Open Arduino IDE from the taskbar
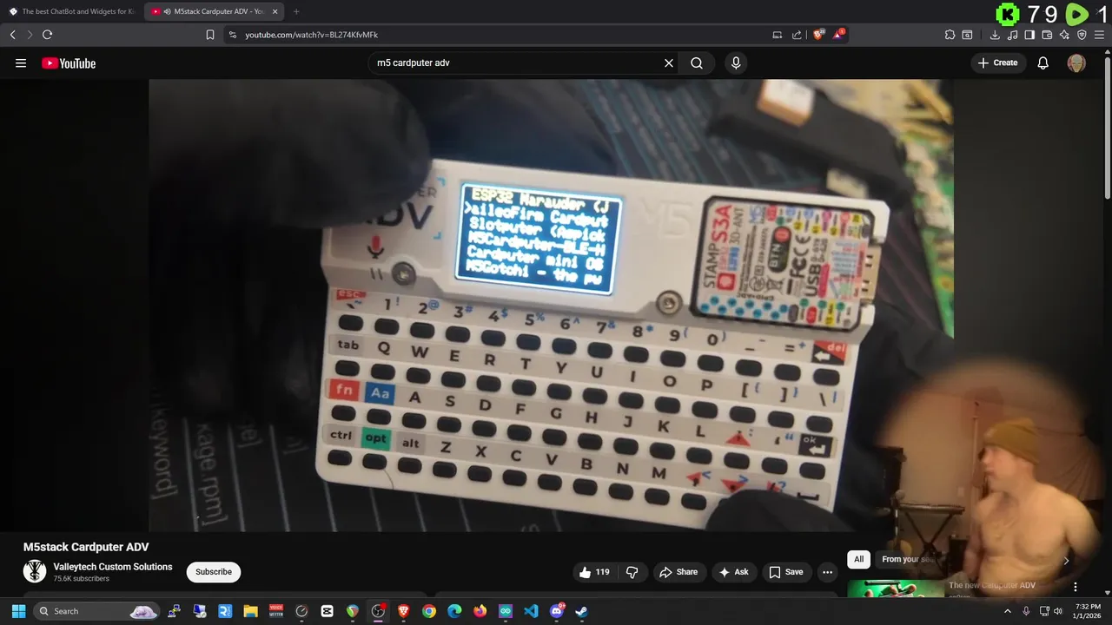Screen dimensions: 1112x625 (x=506, y=611)
